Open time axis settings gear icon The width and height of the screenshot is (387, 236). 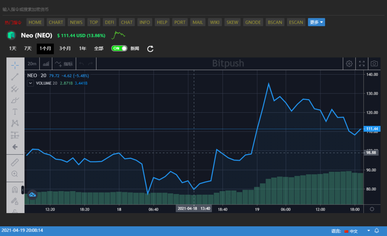tap(372, 209)
